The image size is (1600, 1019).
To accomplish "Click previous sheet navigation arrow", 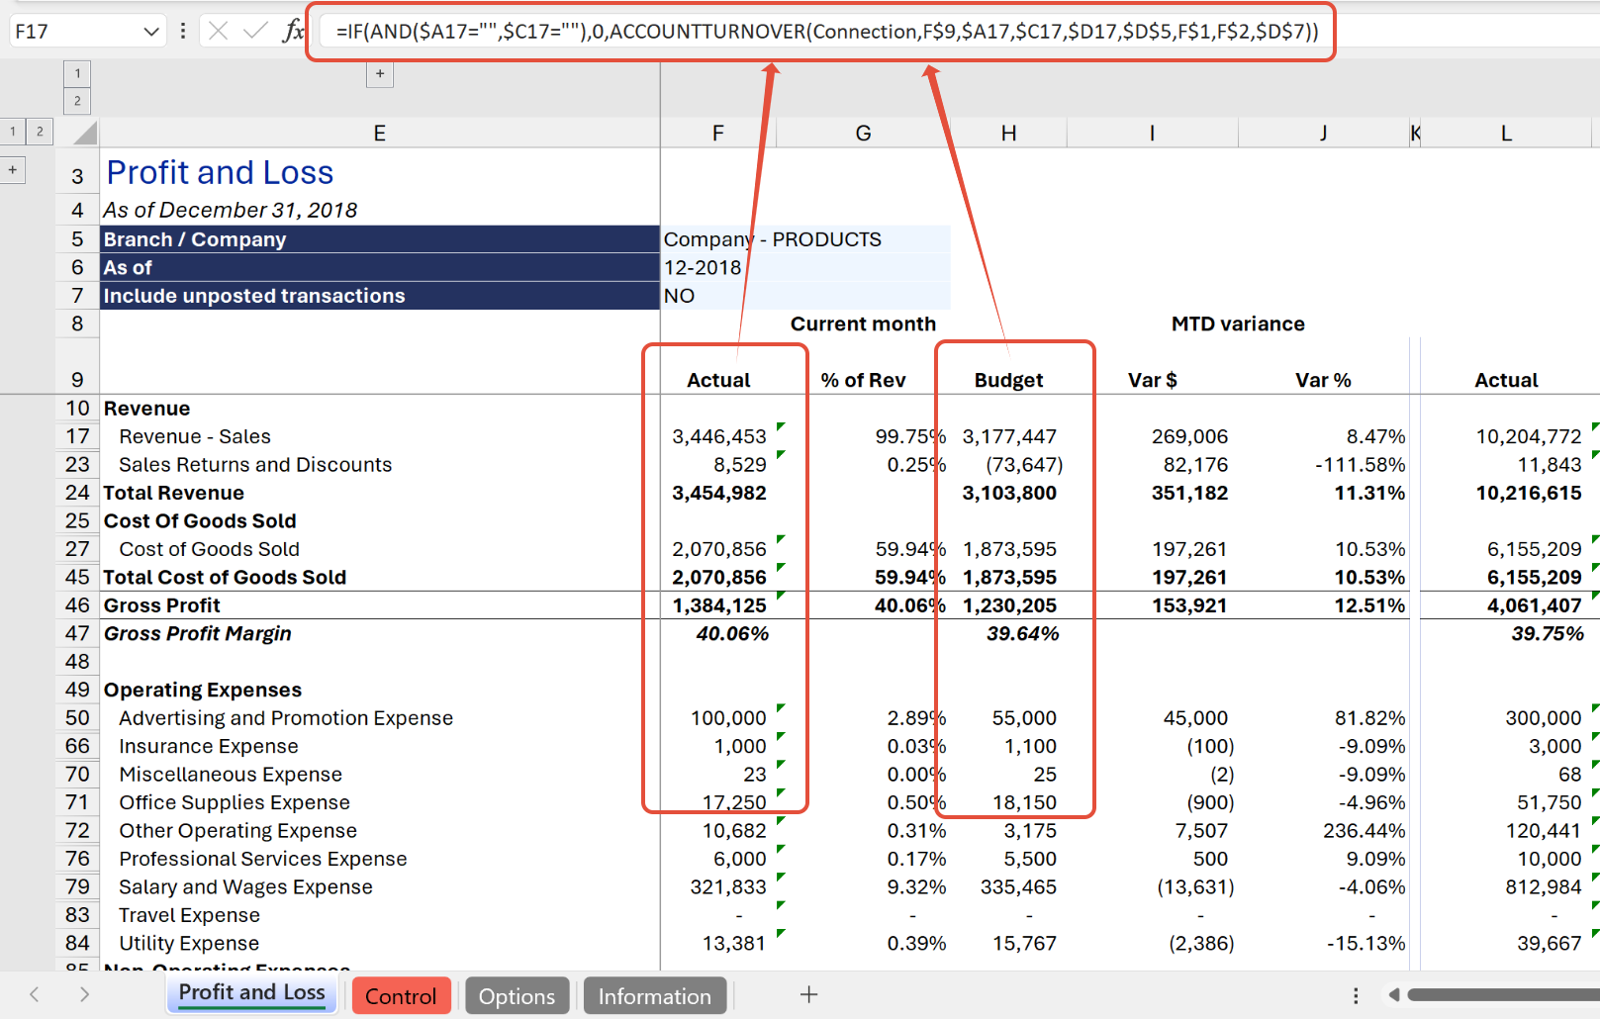I will pyautogui.click(x=35, y=995).
